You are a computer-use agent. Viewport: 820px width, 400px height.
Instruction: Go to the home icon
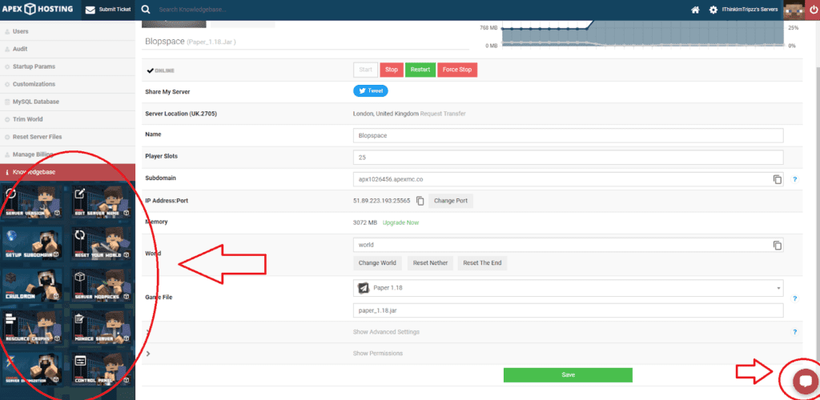695,10
